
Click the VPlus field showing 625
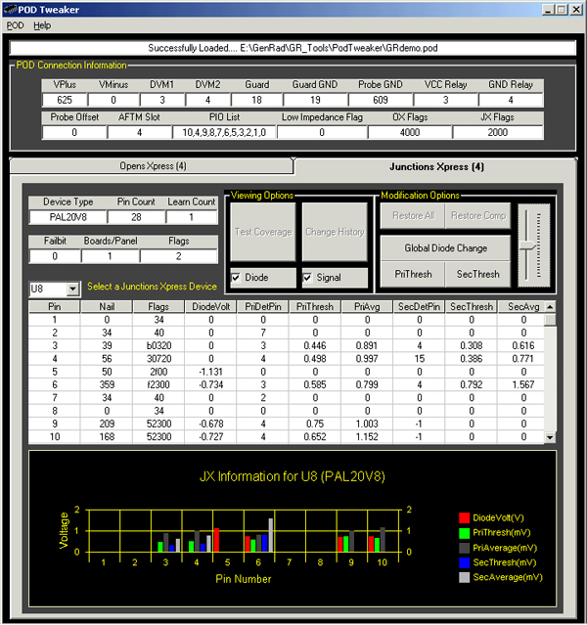coord(65,100)
